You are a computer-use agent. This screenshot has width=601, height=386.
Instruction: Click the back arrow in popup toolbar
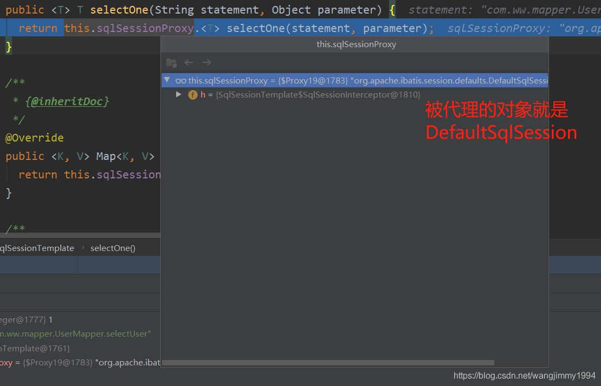coord(189,62)
